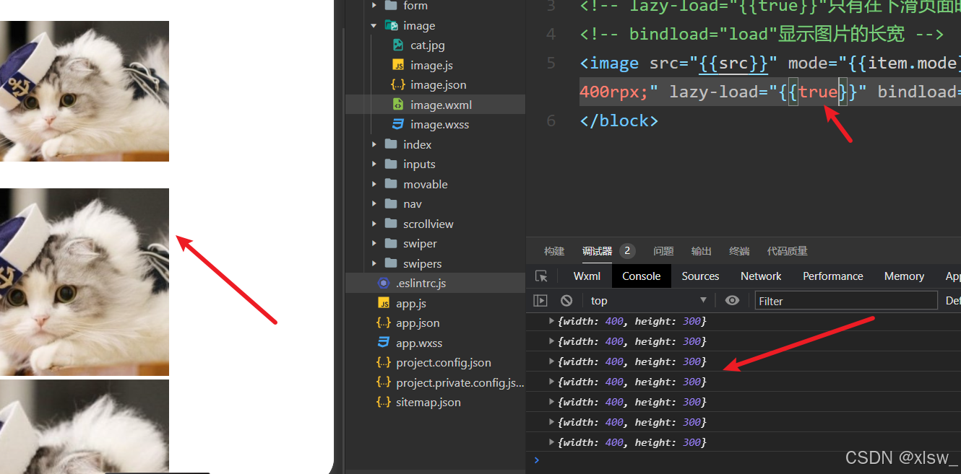Click the {{src}} binding in code
This screenshot has width=961, height=474.
(733, 63)
